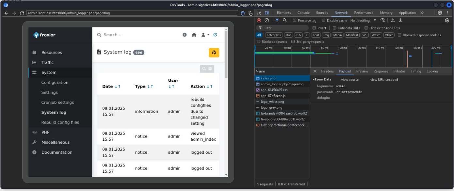This screenshot has width=454, height=191.
Task: Close the request details pane
Action: [x=315, y=71]
